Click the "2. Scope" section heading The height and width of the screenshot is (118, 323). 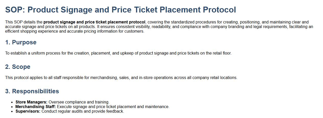click(x=18, y=67)
